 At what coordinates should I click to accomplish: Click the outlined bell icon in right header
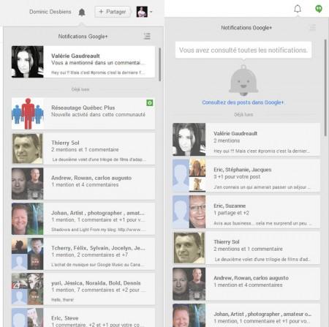pos(298,9)
